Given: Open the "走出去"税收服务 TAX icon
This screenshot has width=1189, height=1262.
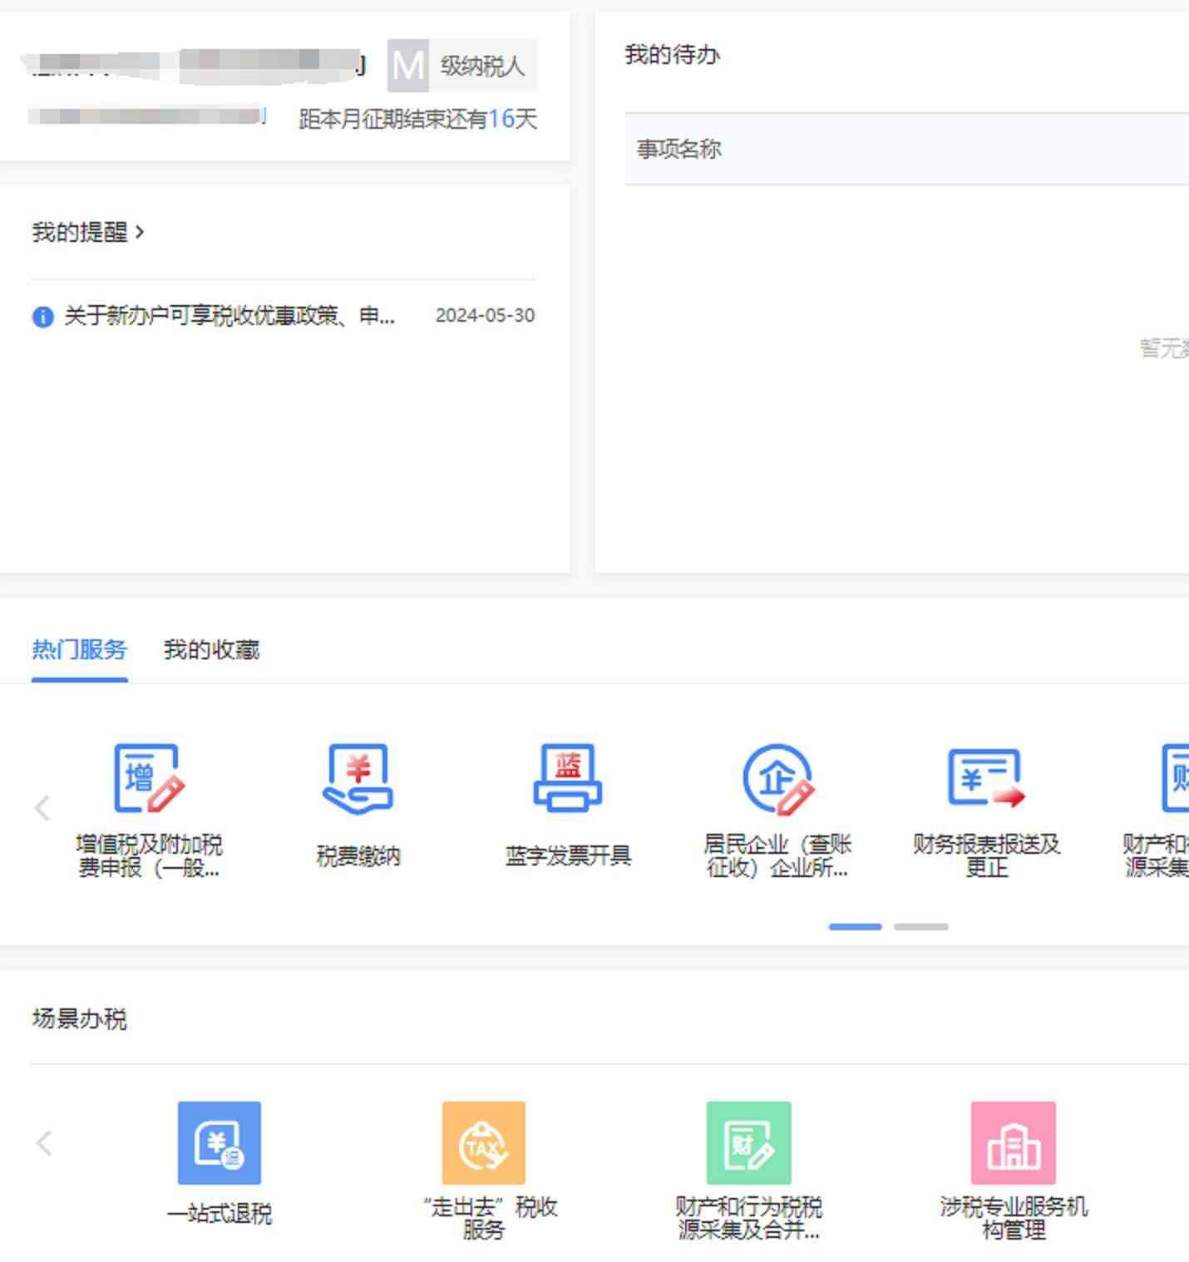Looking at the screenshot, I should point(484,1143).
